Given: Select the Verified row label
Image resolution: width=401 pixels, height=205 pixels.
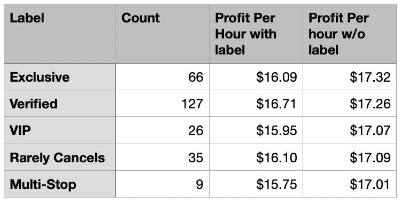Looking at the screenshot, I should (x=60, y=104).
